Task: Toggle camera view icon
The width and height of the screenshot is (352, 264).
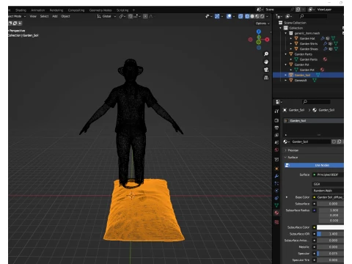Action: 266,70
